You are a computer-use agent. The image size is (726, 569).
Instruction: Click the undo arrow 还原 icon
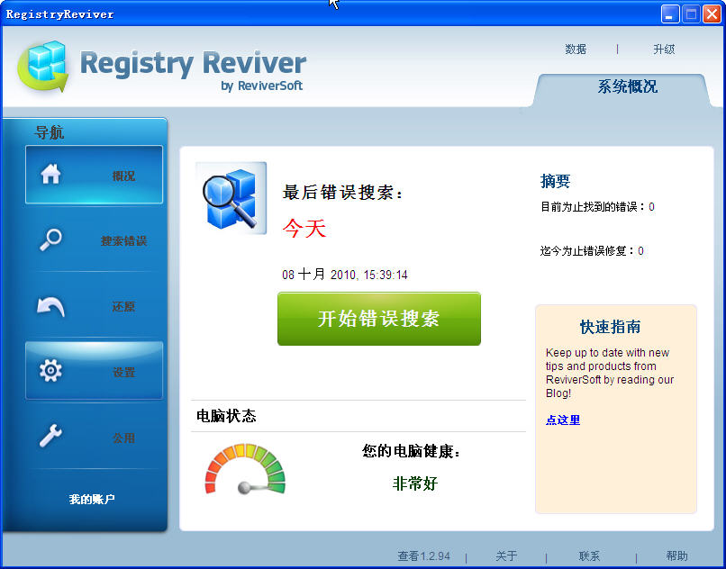(x=50, y=306)
